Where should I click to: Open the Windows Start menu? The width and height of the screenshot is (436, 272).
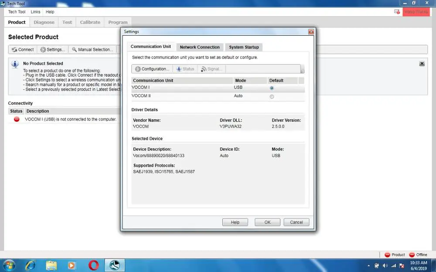pyautogui.click(x=9, y=265)
